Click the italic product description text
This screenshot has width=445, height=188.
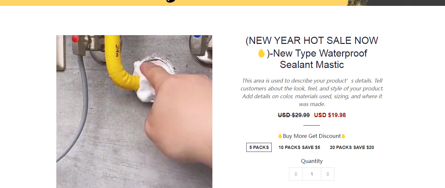[312, 92]
